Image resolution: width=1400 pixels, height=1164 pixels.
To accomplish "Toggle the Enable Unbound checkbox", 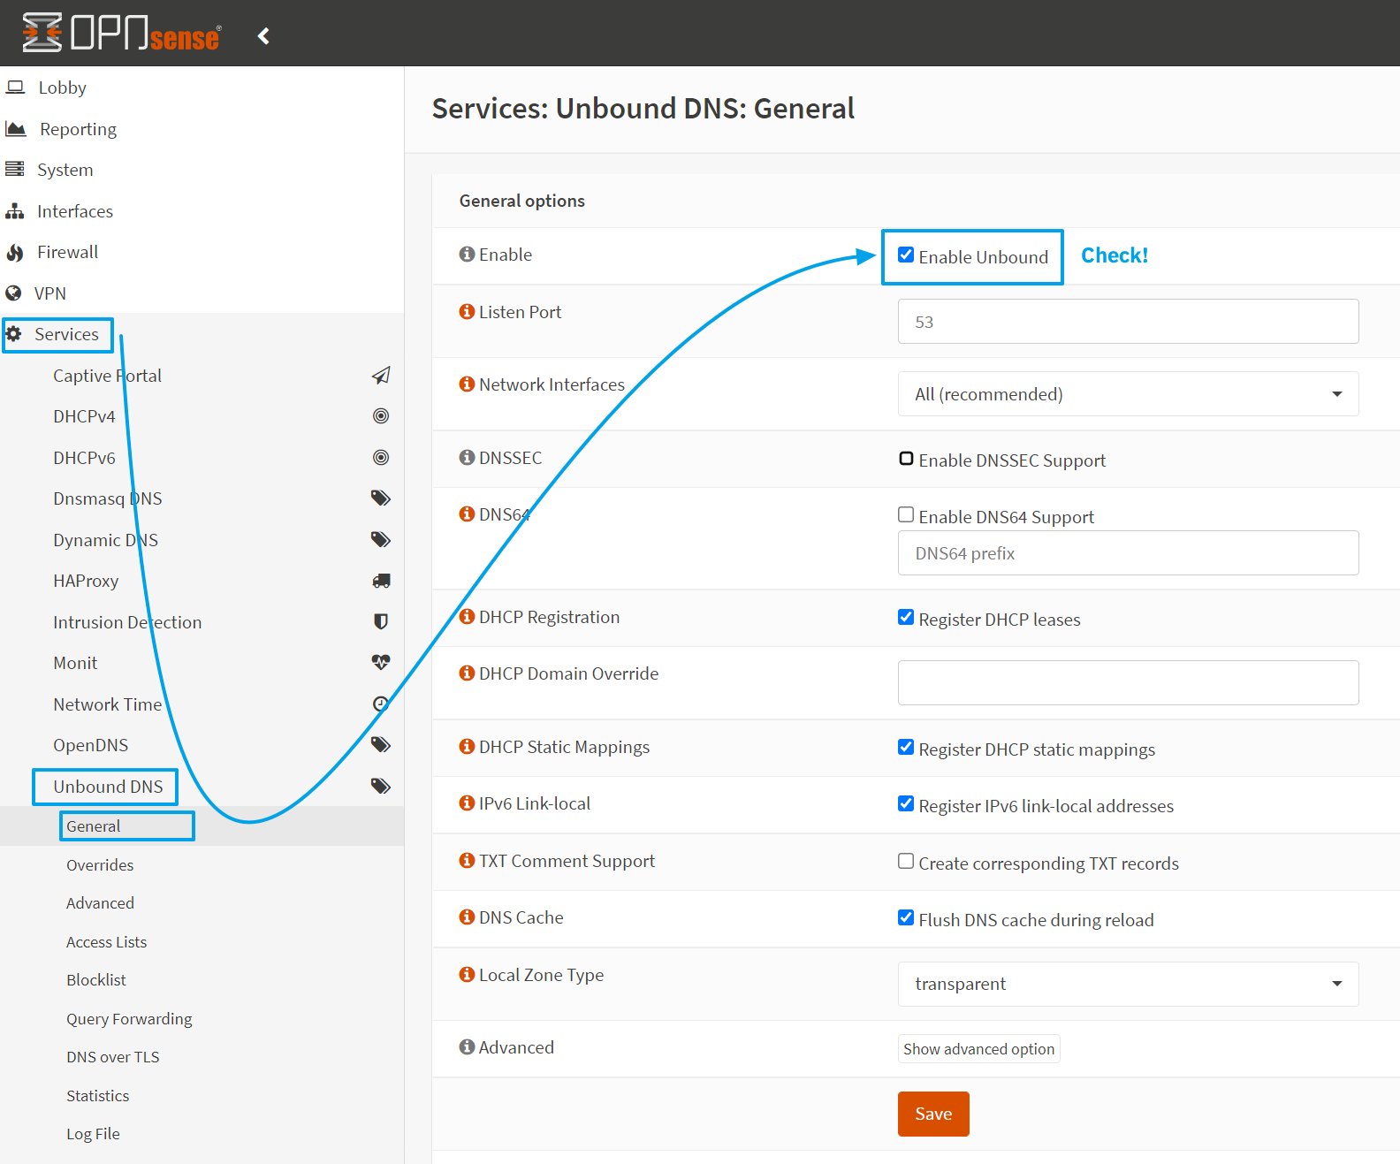I will click(906, 255).
